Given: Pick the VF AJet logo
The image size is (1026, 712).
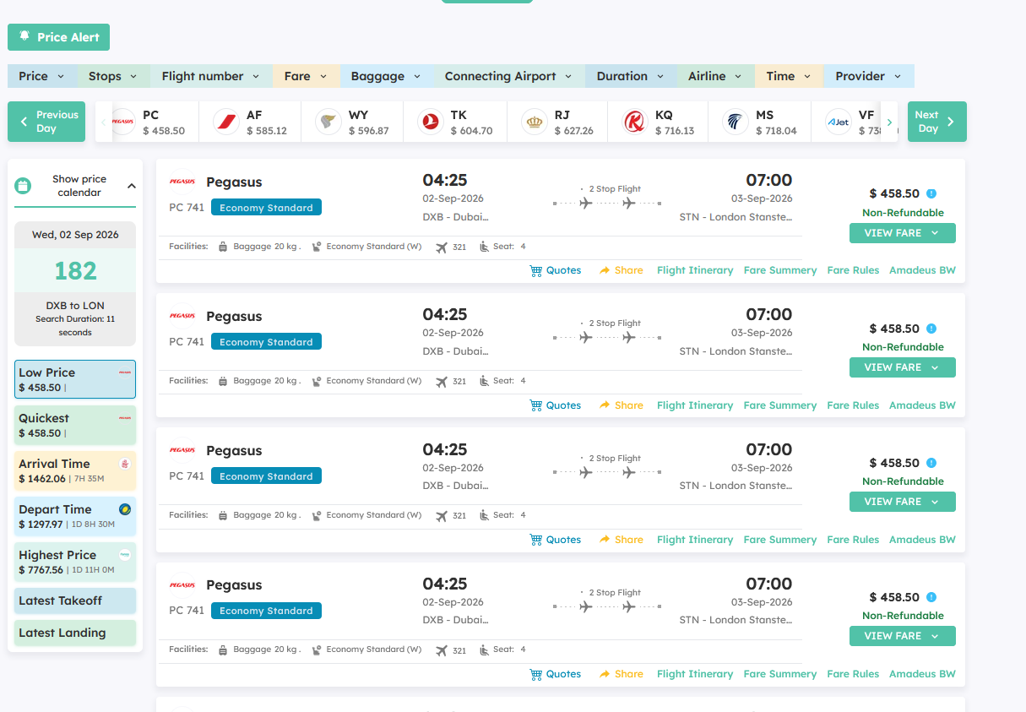Looking at the screenshot, I should coord(839,122).
